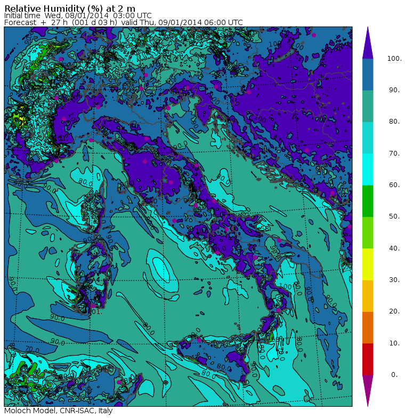This screenshot has width=405, height=418.
Task: Click the magenta city dot on northwestern Sicily
Action: [199, 340]
